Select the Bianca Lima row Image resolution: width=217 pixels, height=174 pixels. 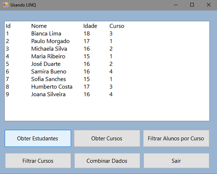pos(107,34)
